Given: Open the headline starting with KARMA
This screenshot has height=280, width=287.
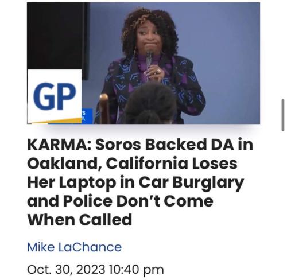Looking at the screenshot, I should tap(140, 182).
